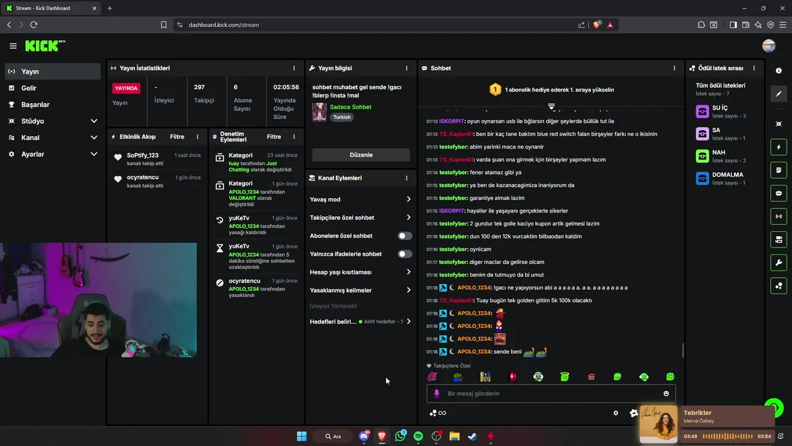Toggle the broadcast stats widget
The width and height of the screenshot is (792, 446).
click(779, 216)
